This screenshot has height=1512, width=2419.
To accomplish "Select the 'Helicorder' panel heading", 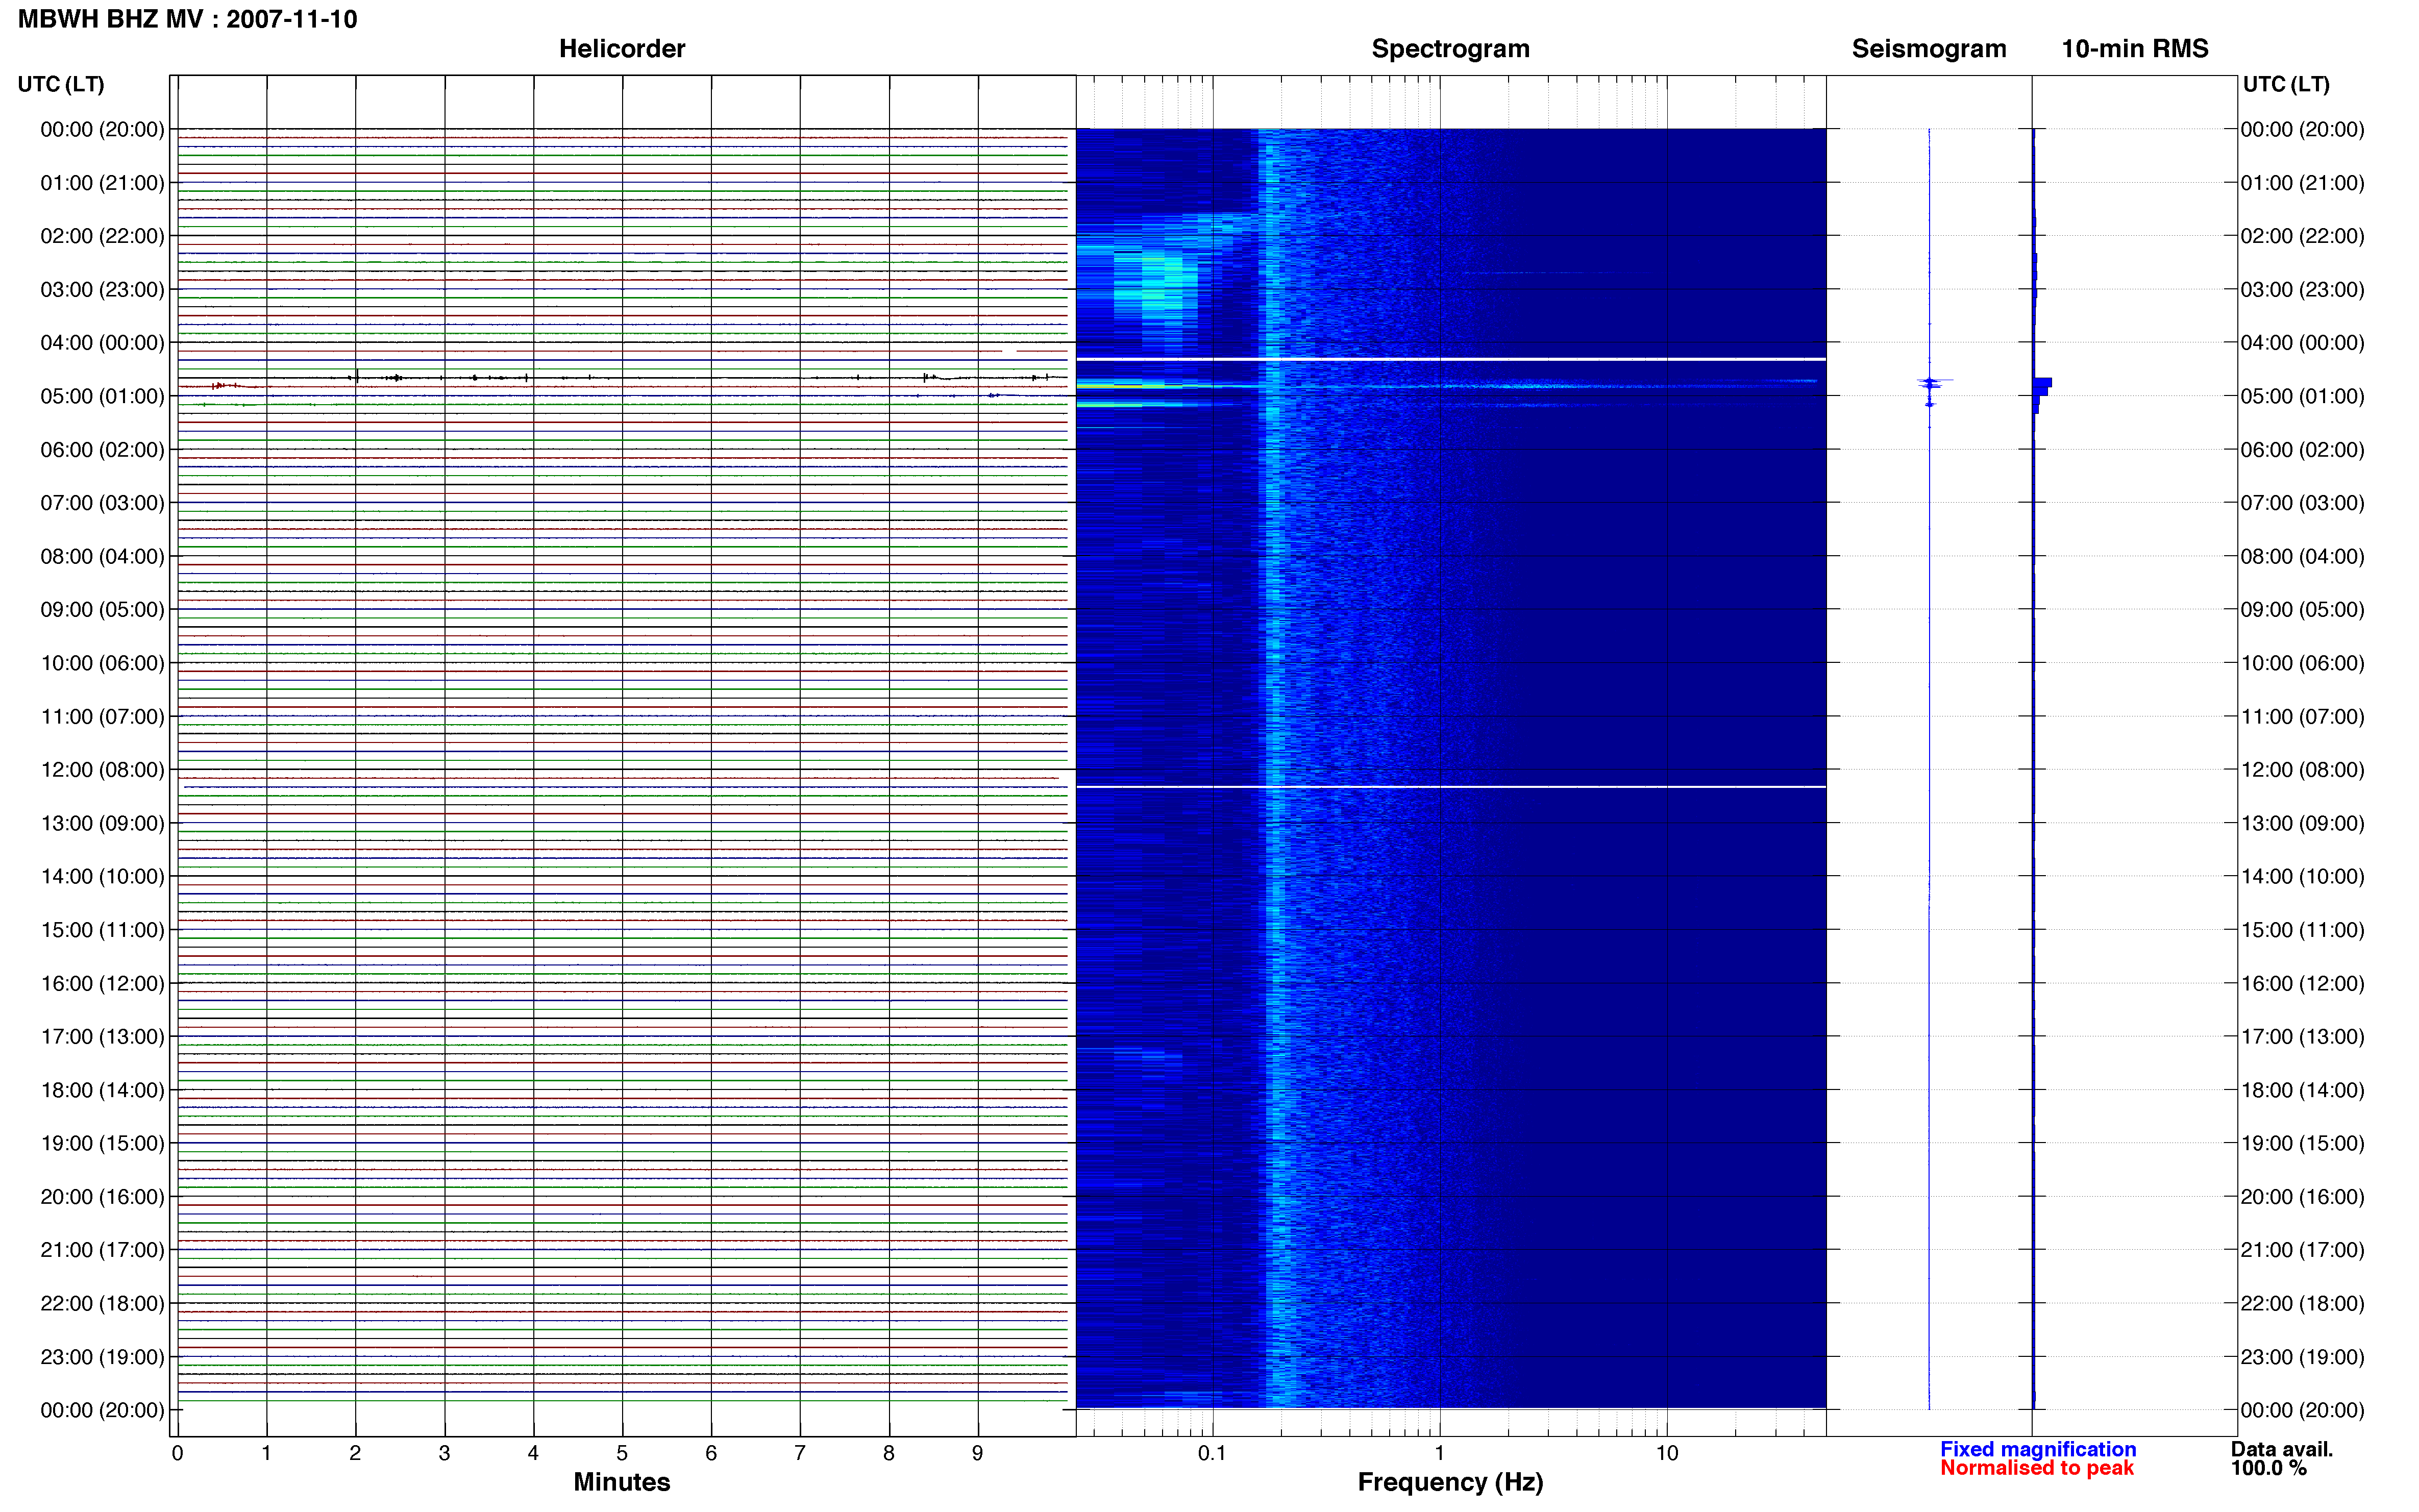I will click(x=622, y=48).
